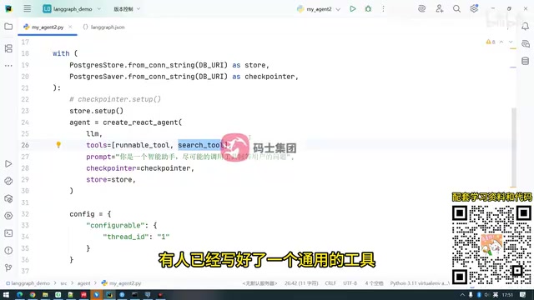
Task: Open more run actions (three dots)
Action: pos(383,9)
